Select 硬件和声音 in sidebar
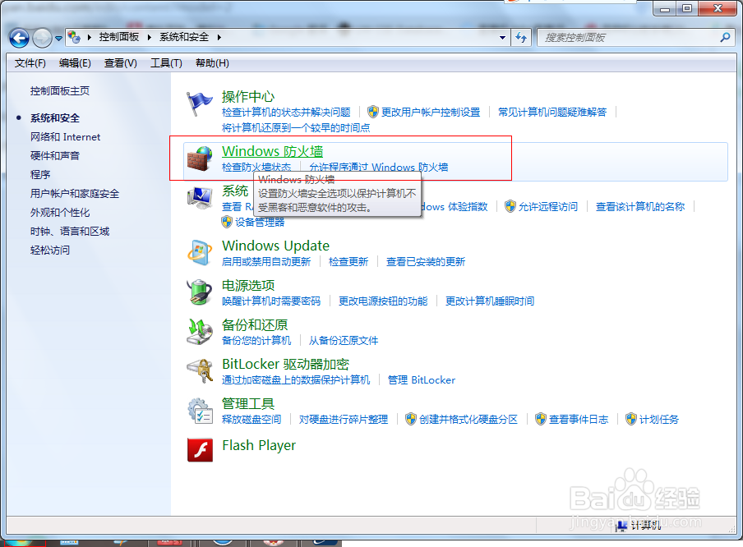 click(x=55, y=156)
